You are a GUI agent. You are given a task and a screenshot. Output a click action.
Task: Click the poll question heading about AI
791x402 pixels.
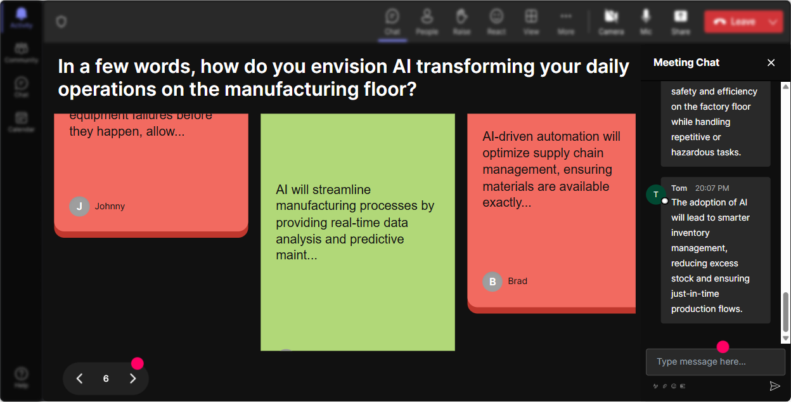pos(344,77)
